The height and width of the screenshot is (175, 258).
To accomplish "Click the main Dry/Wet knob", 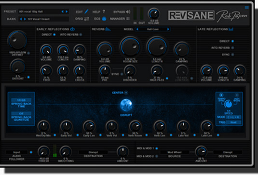I will coord(17,40).
